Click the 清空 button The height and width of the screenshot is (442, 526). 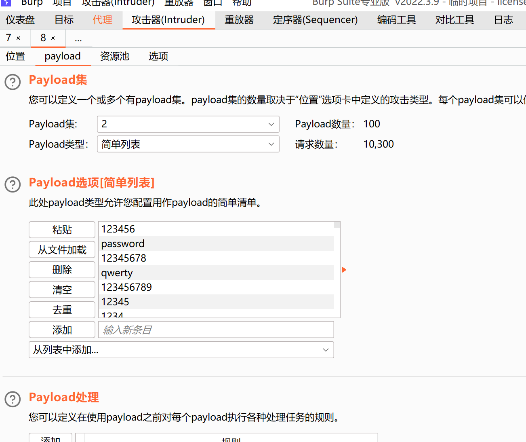[62, 290]
